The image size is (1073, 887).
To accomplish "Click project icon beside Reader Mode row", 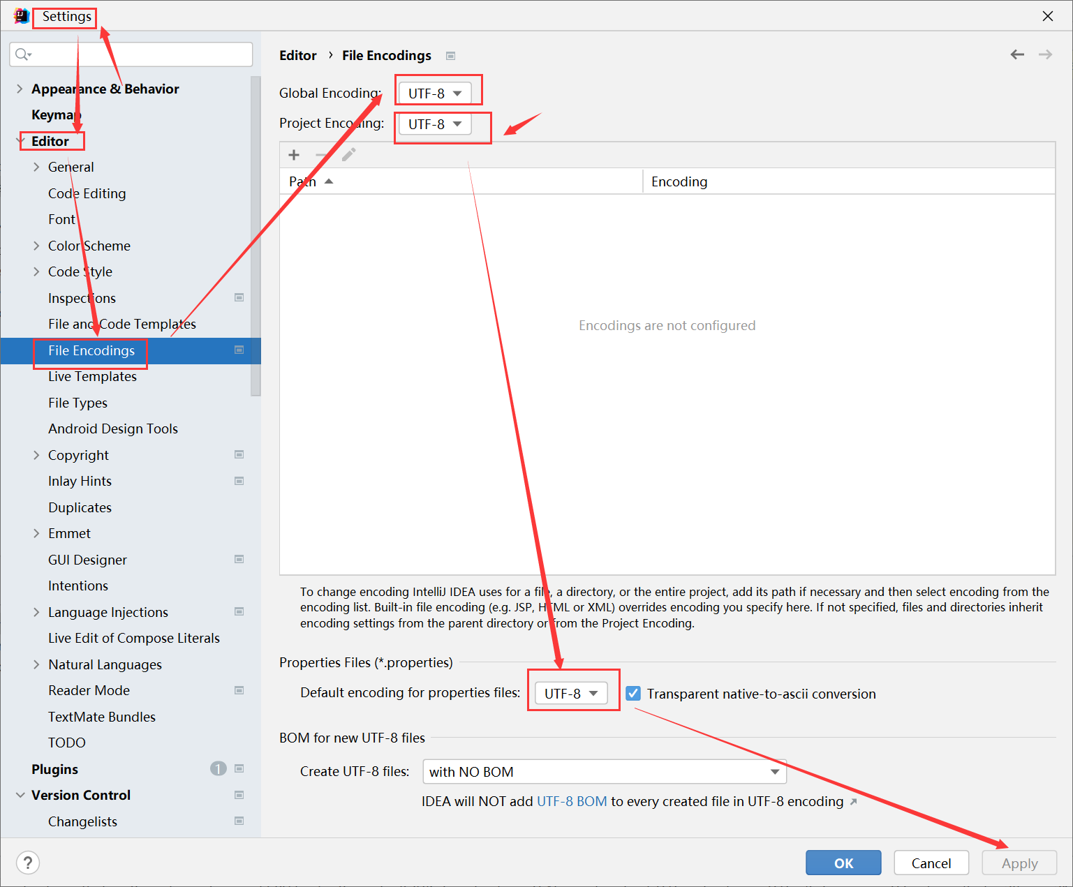I will [239, 690].
